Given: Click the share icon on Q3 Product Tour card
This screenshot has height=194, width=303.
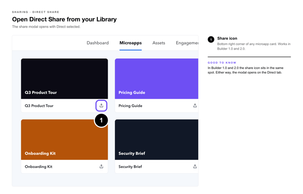Looking at the screenshot, I should [x=101, y=106].
